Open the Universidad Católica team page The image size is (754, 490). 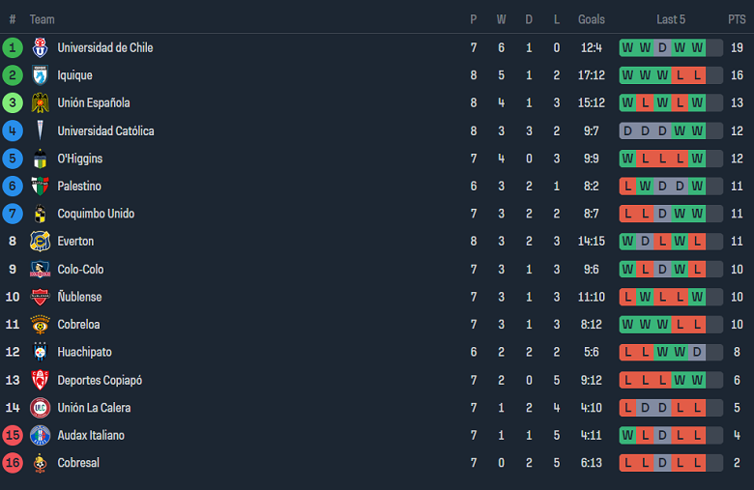(105, 131)
